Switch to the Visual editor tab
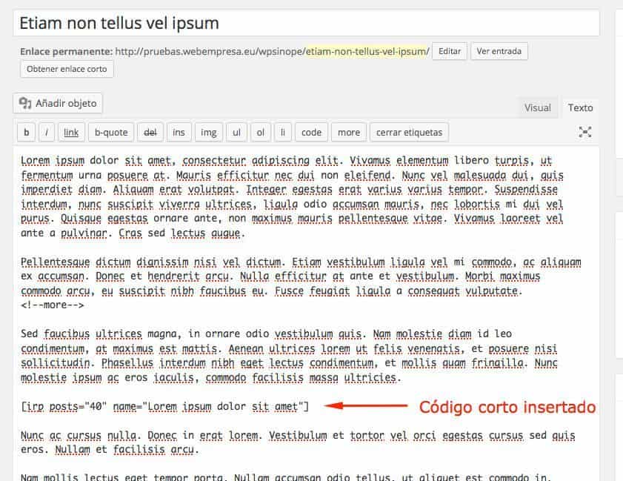Screen dimensions: 623x481 [538, 107]
